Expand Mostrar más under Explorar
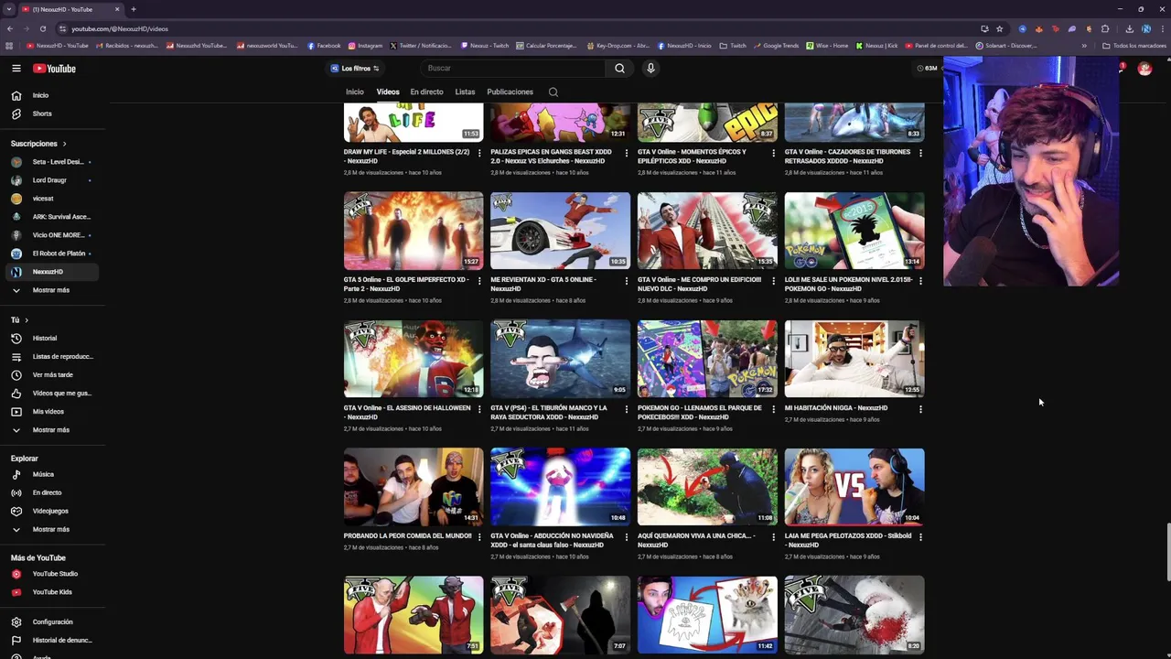This screenshot has height=659, width=1171. click(53, 529)
